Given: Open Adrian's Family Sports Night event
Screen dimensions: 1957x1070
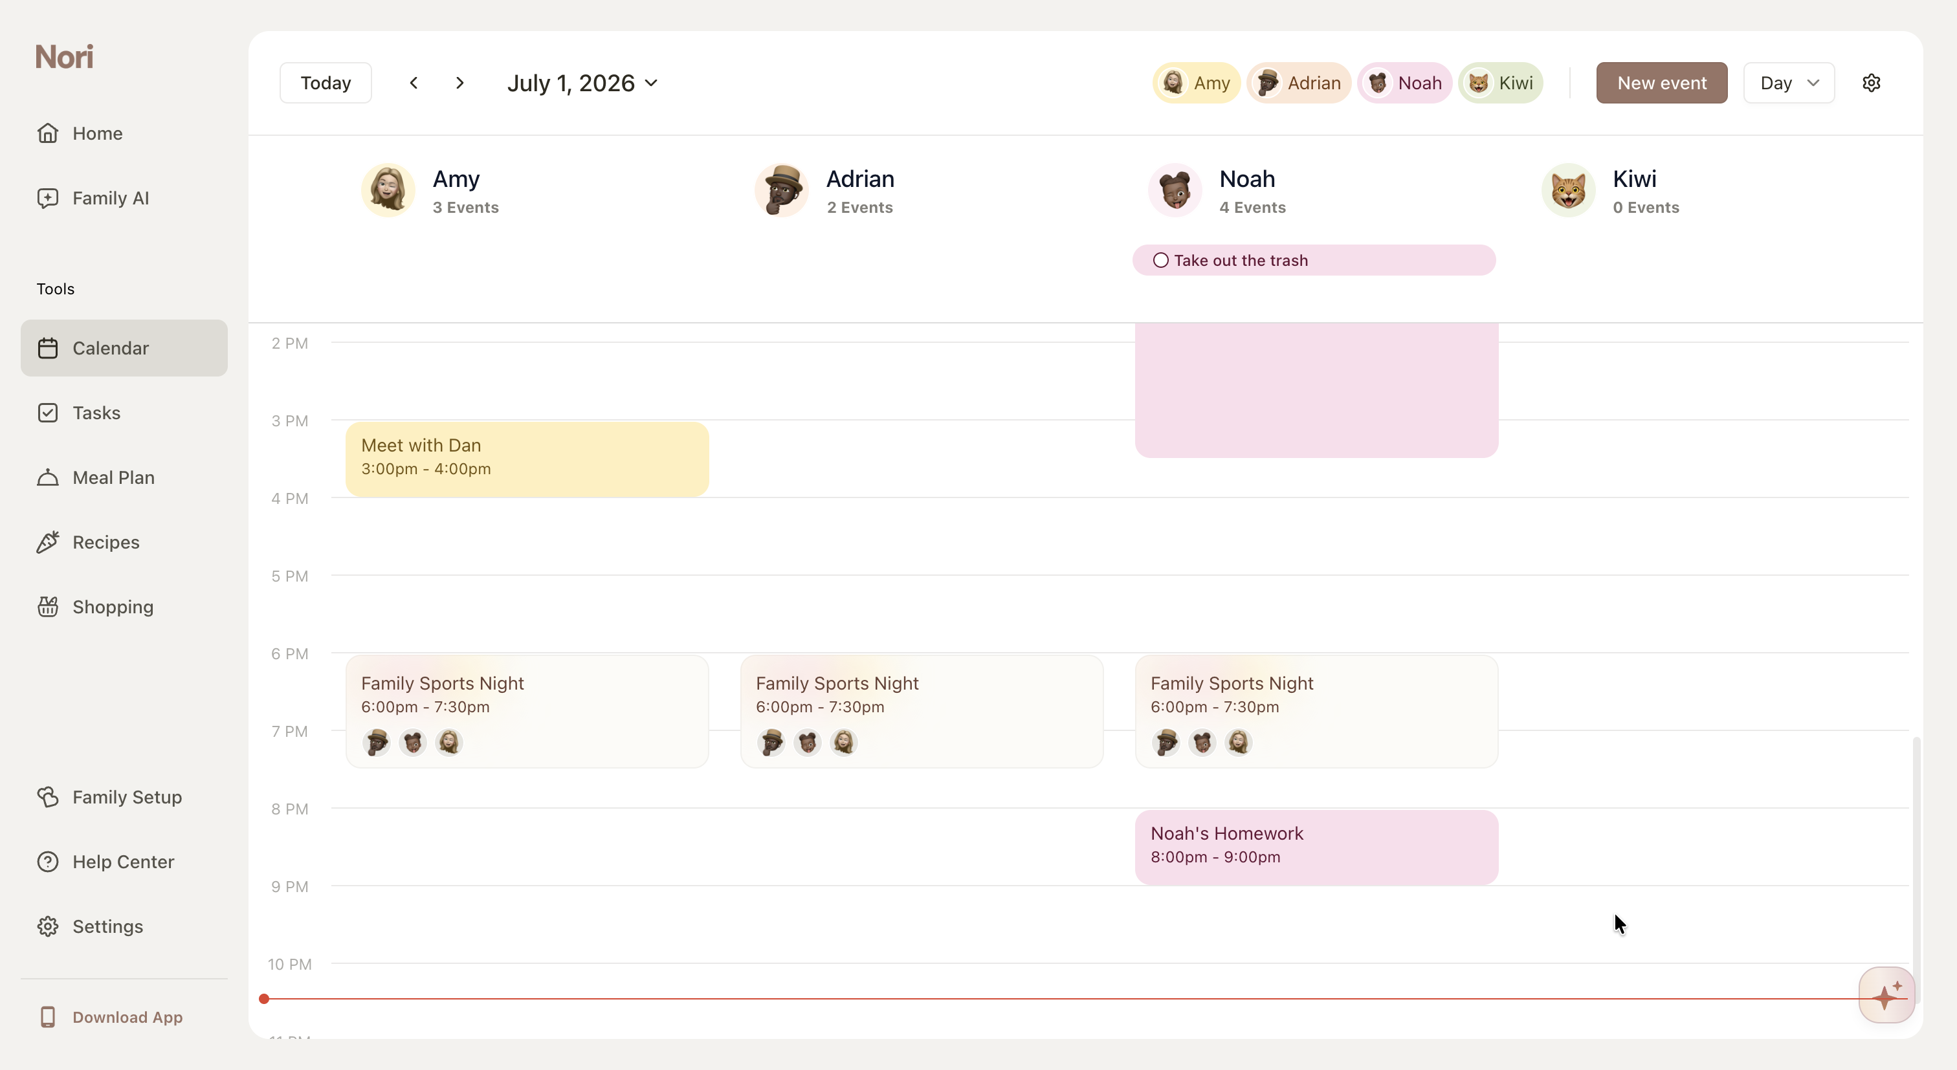Looking at the screenshot, I should [x=922, y=712].
